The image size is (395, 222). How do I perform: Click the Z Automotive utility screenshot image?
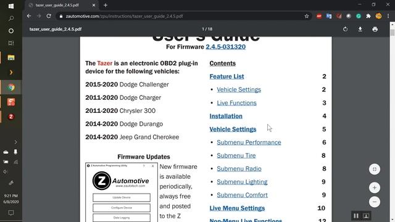pyautogui.click(x=122, y=192)
